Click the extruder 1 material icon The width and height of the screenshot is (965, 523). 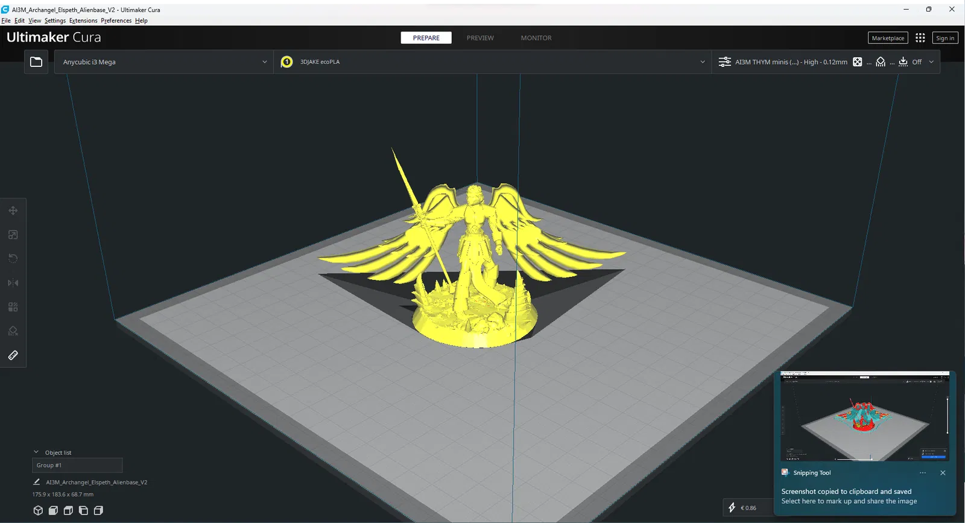point(287,62)
